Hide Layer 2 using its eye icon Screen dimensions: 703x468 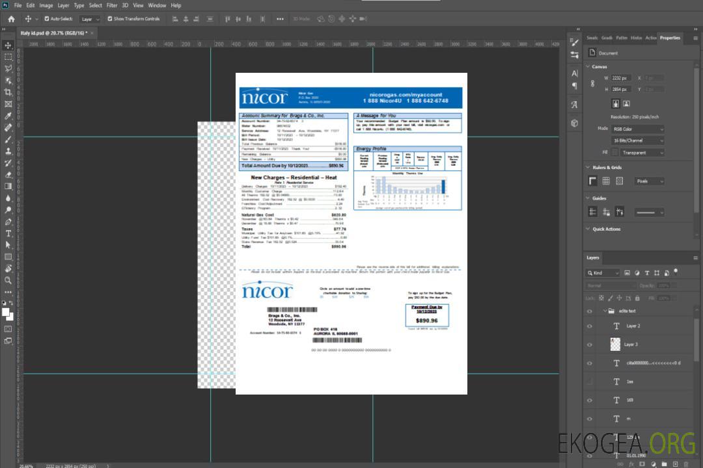(x=590, y=326)
